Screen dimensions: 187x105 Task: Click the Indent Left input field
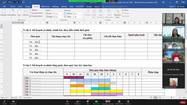click(x=58, y=14)
